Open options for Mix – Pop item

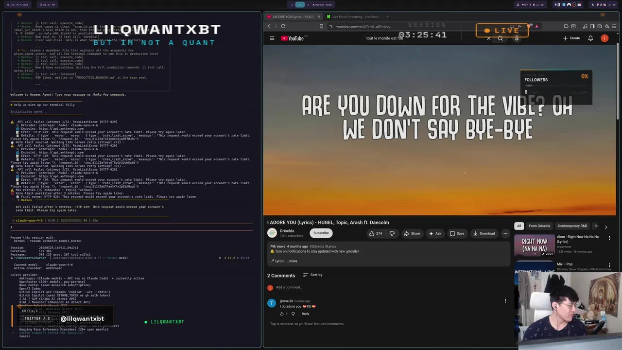coord(609,265)
